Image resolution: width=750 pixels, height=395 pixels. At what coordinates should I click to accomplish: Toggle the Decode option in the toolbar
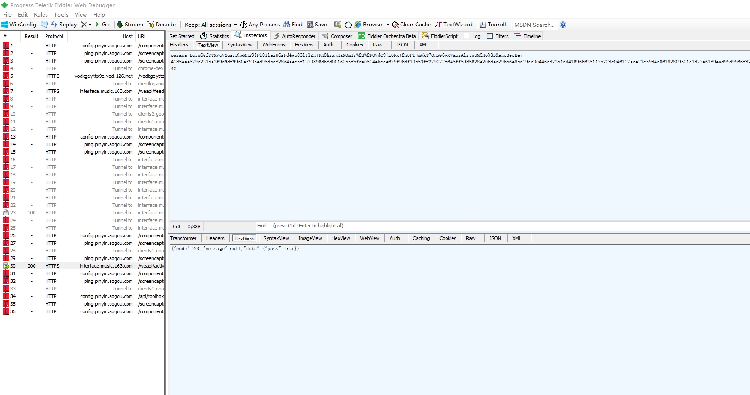(x=162, y=25)
